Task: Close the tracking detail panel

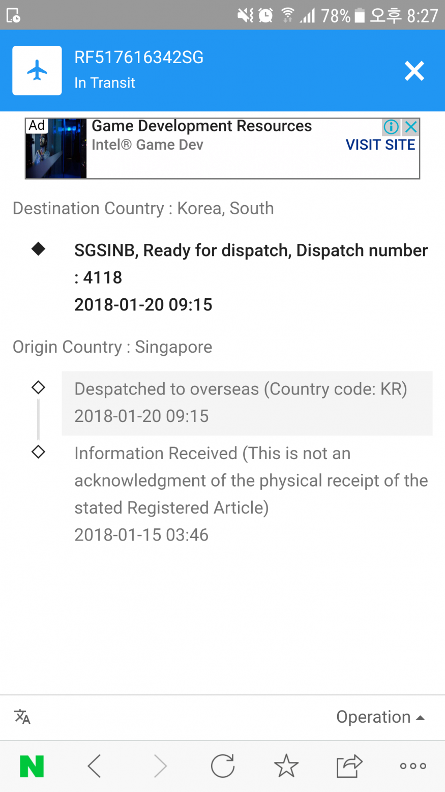Action: [x=414, y=71]
